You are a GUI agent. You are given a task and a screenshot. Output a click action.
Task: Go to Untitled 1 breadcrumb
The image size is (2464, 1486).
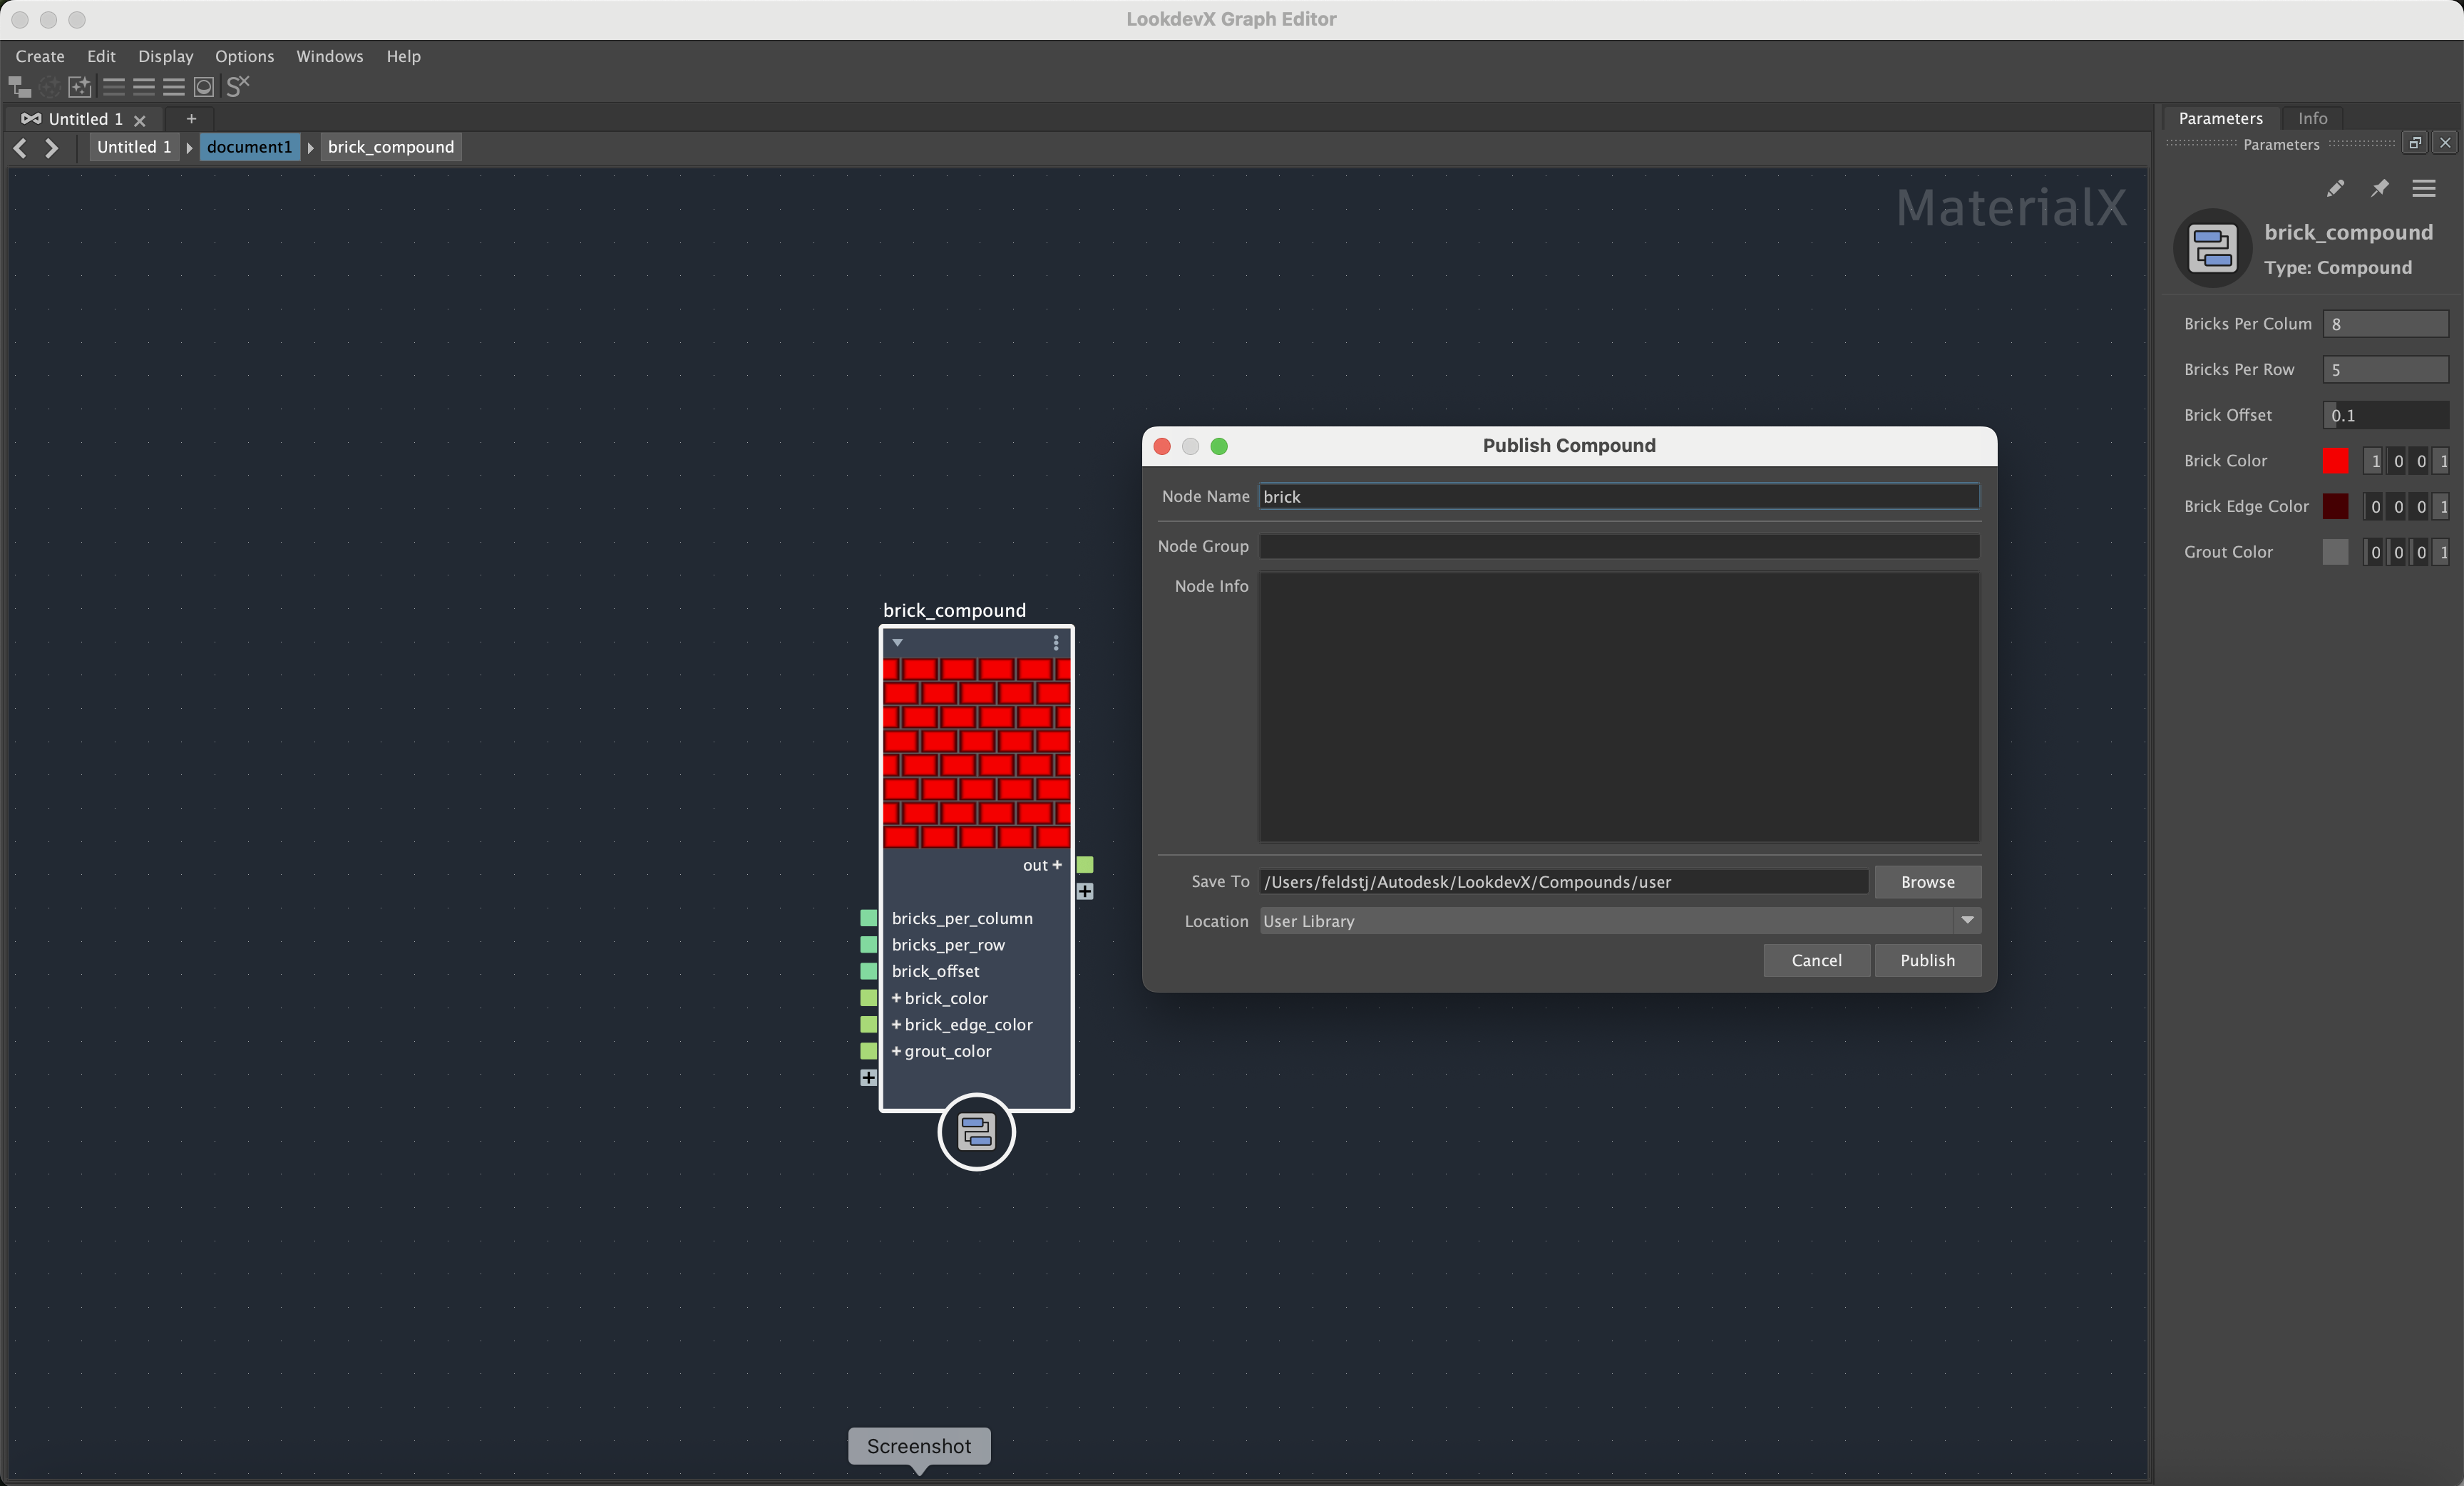tap(134, 147)
